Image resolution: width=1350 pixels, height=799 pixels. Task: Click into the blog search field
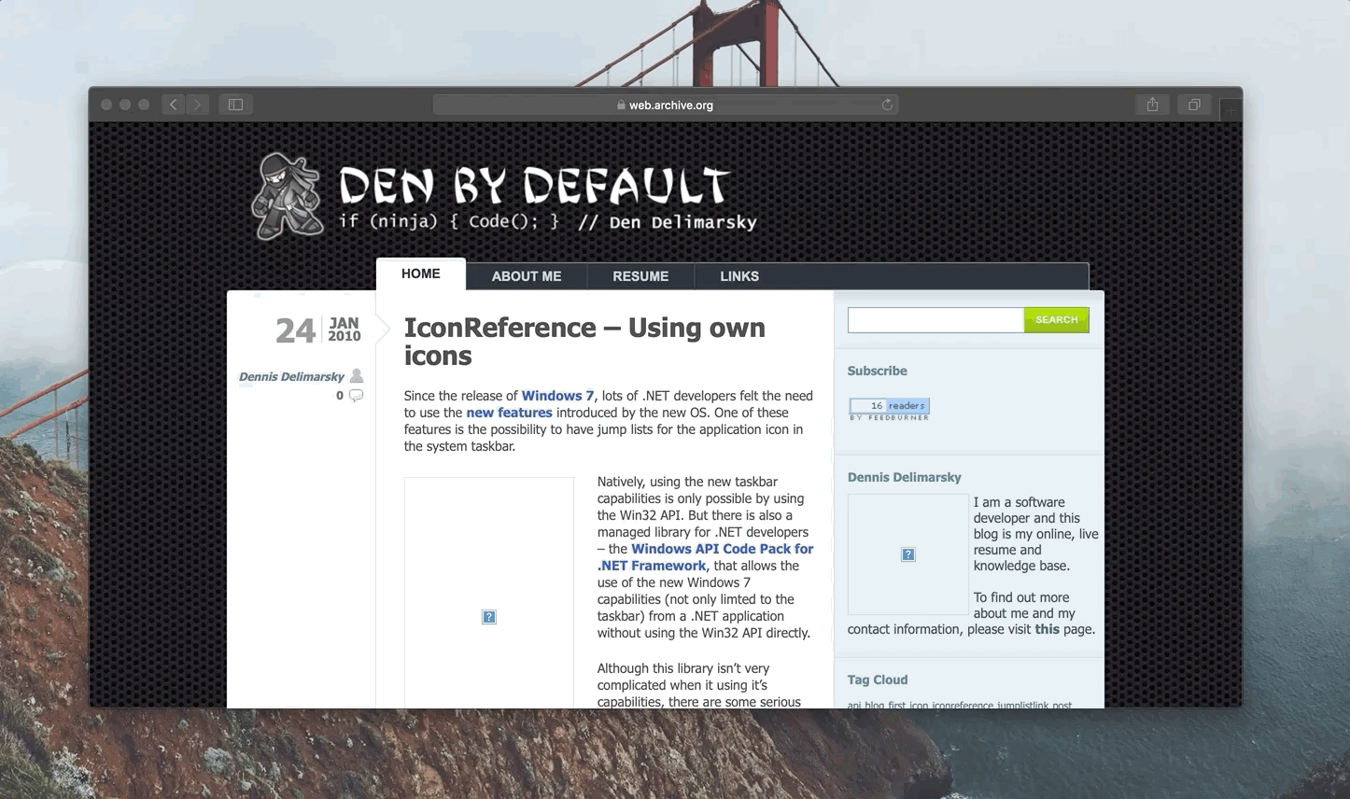point(935,320)
